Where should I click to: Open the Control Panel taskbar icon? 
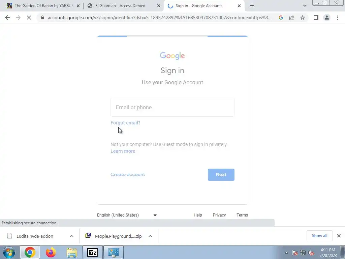pos(114,252)
